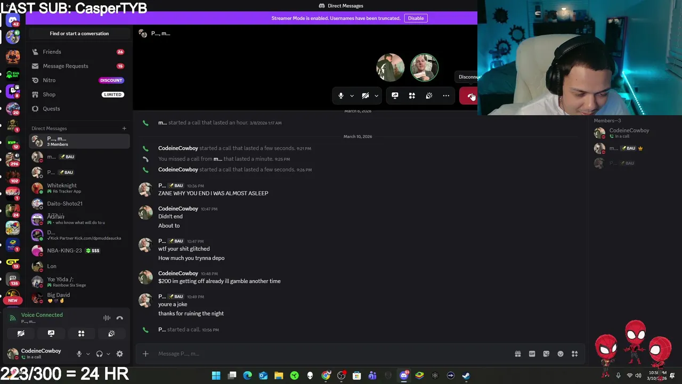Start an Activity from the call controls

(x=412, y=96)
